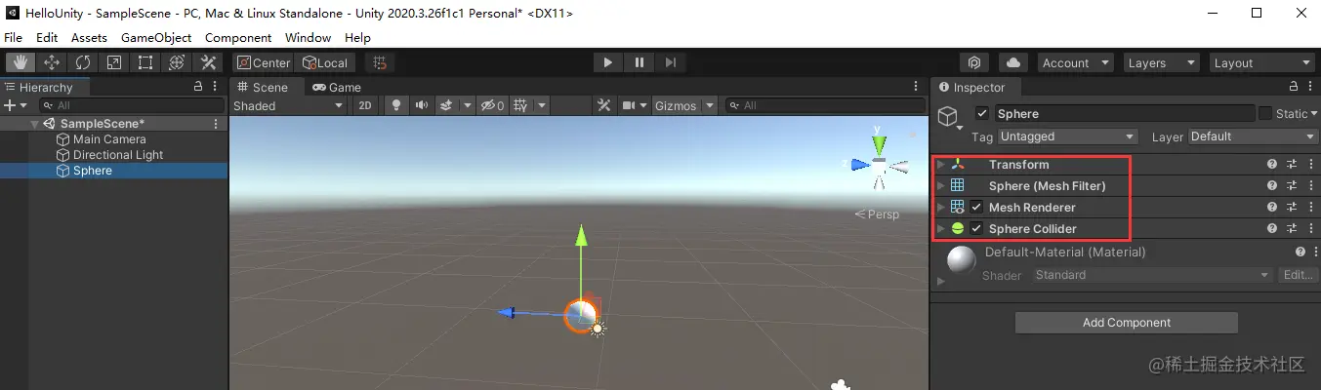The width and height of the screenshot is (1321, 390).
Task: Disable the Sphere Collider checkbox
Action: 976,229
